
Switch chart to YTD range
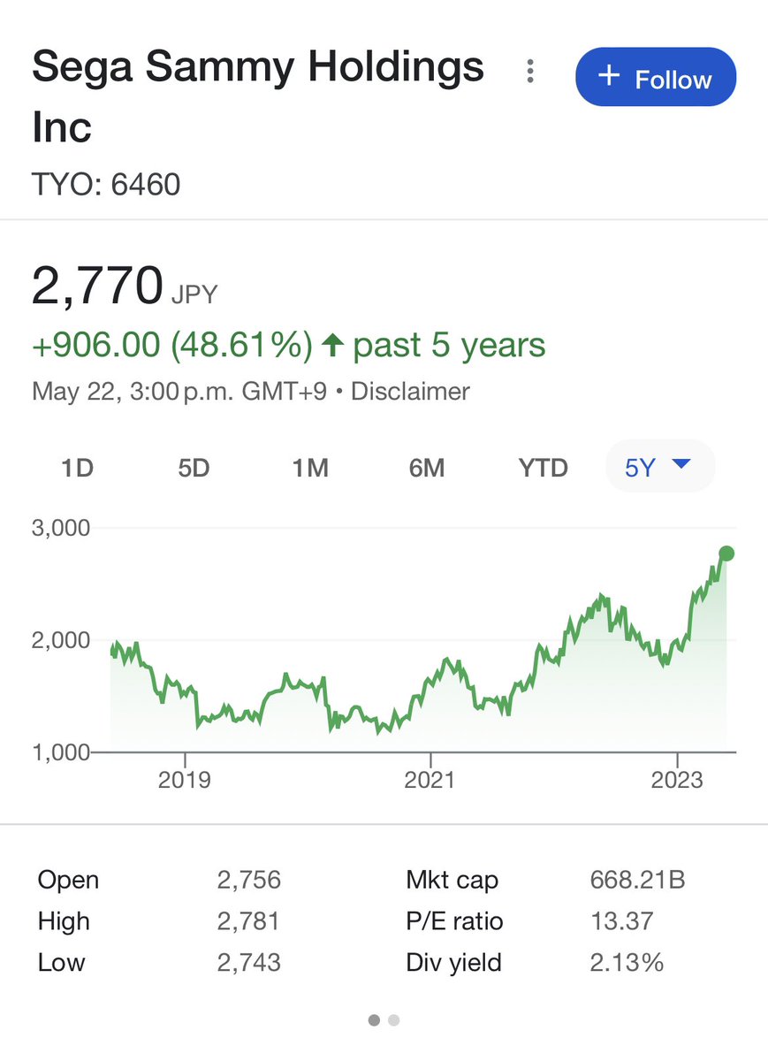[x=543, y=467]
